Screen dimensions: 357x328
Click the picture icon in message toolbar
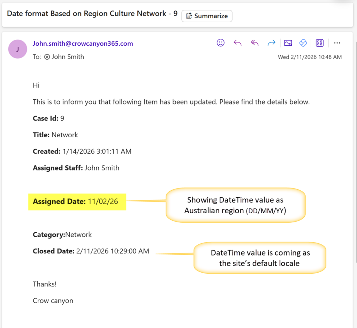click(x=288, y=43)
